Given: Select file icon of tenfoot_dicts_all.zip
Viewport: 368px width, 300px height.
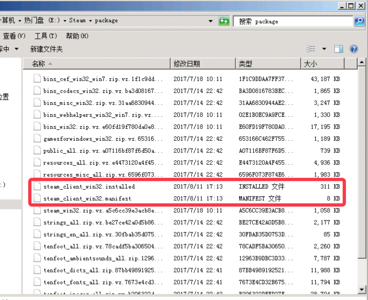Looking at the screenshot, I should (37, 270).
